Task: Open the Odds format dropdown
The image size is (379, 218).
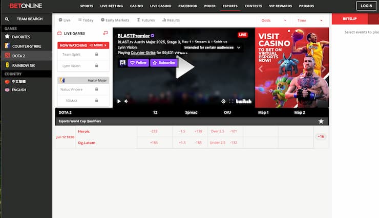Action: pyautogui.click(x=274, y=20)
